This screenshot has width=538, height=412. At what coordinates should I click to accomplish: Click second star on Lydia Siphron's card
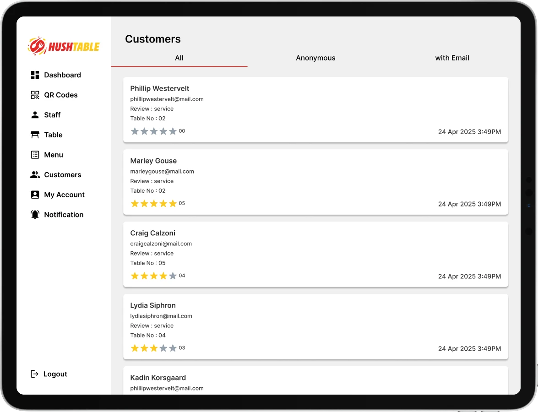(x=144, y=348)
